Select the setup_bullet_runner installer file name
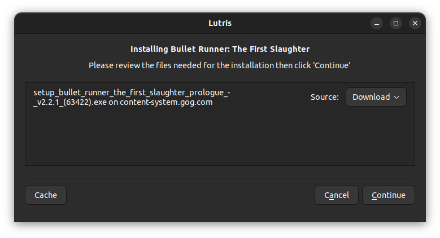Screen dimensions: 440x238 (130, 92)
